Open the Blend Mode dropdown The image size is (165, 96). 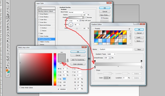pos(77,12)
